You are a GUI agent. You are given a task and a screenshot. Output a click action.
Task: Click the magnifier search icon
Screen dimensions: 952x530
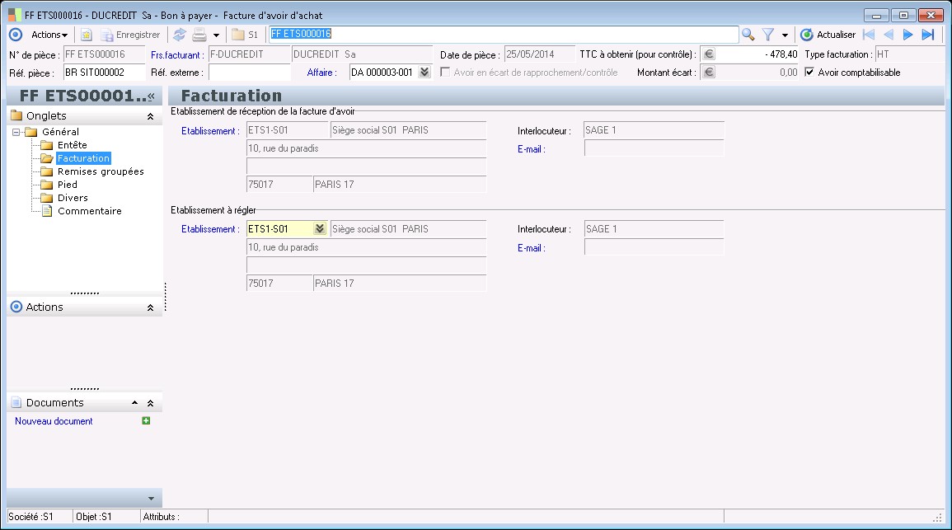click(748, 35)
